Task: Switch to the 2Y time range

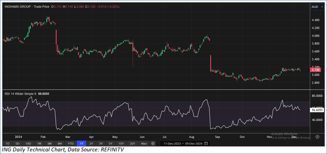Action: pos(90,143)
